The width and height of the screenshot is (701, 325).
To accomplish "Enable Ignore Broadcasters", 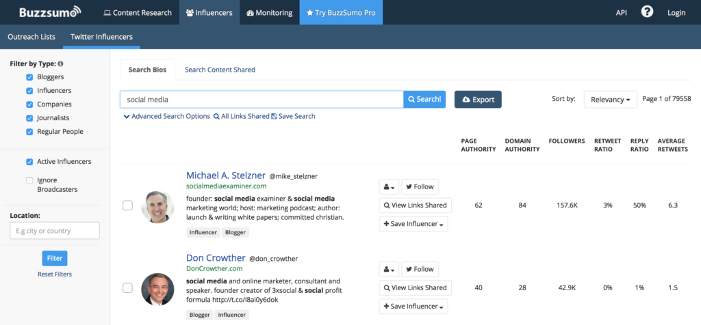I will pos(29,180).
